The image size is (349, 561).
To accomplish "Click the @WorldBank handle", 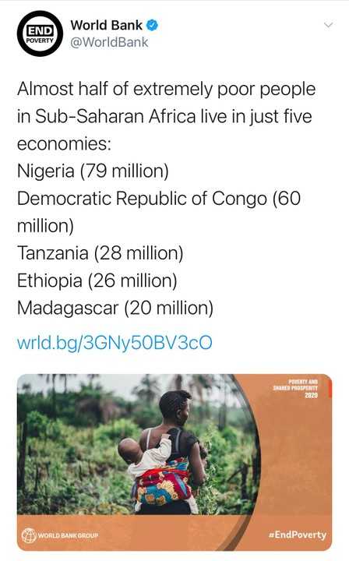I will point(109,42).
